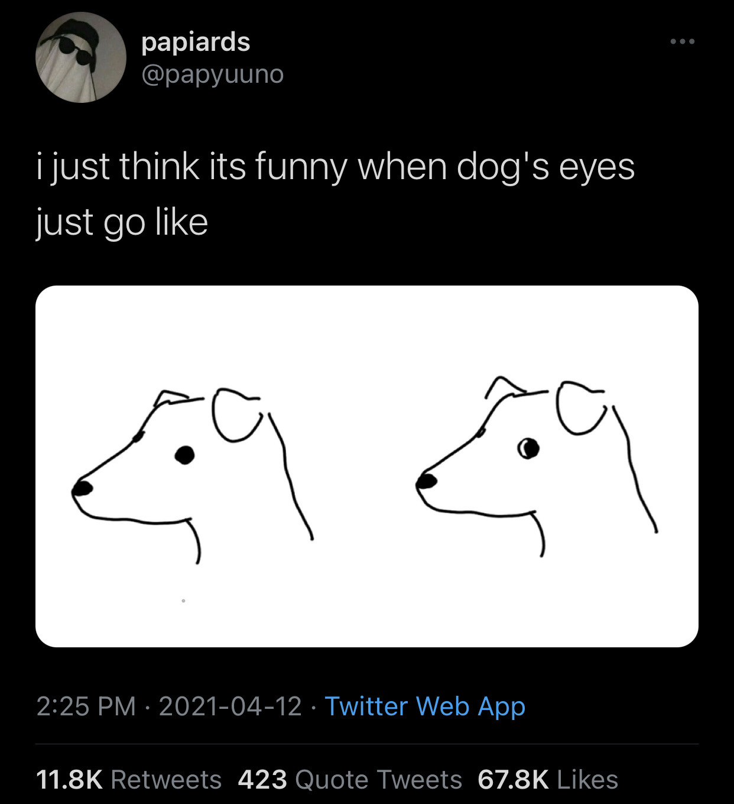Open the papiards display name
Viewport: 734px width, 804px height.
point(196,42)
